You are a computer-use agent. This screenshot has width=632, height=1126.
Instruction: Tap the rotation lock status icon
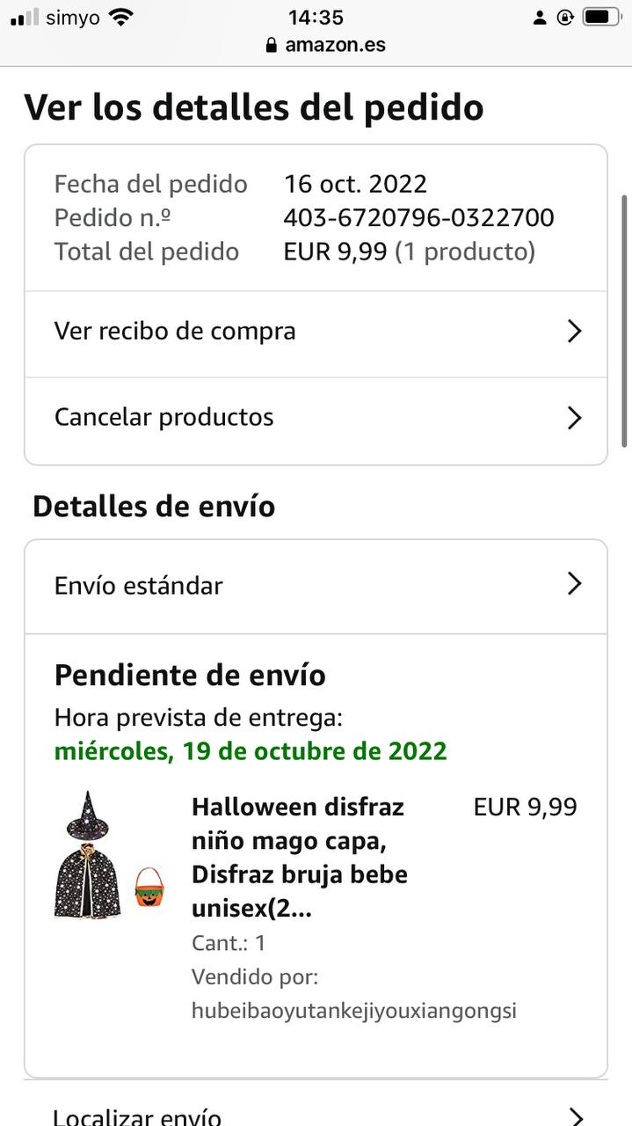(x=565, y=17)
